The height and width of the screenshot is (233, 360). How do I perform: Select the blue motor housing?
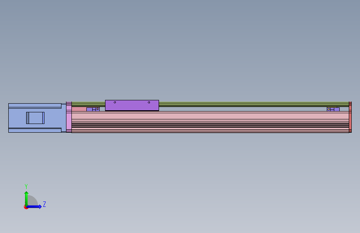tap(37, 118)
